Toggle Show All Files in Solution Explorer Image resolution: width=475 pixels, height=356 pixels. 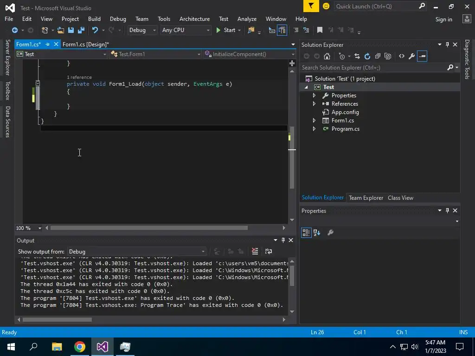point(388,56)
